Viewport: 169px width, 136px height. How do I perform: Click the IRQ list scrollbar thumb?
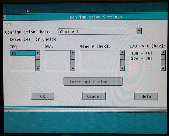coord(38,57)
